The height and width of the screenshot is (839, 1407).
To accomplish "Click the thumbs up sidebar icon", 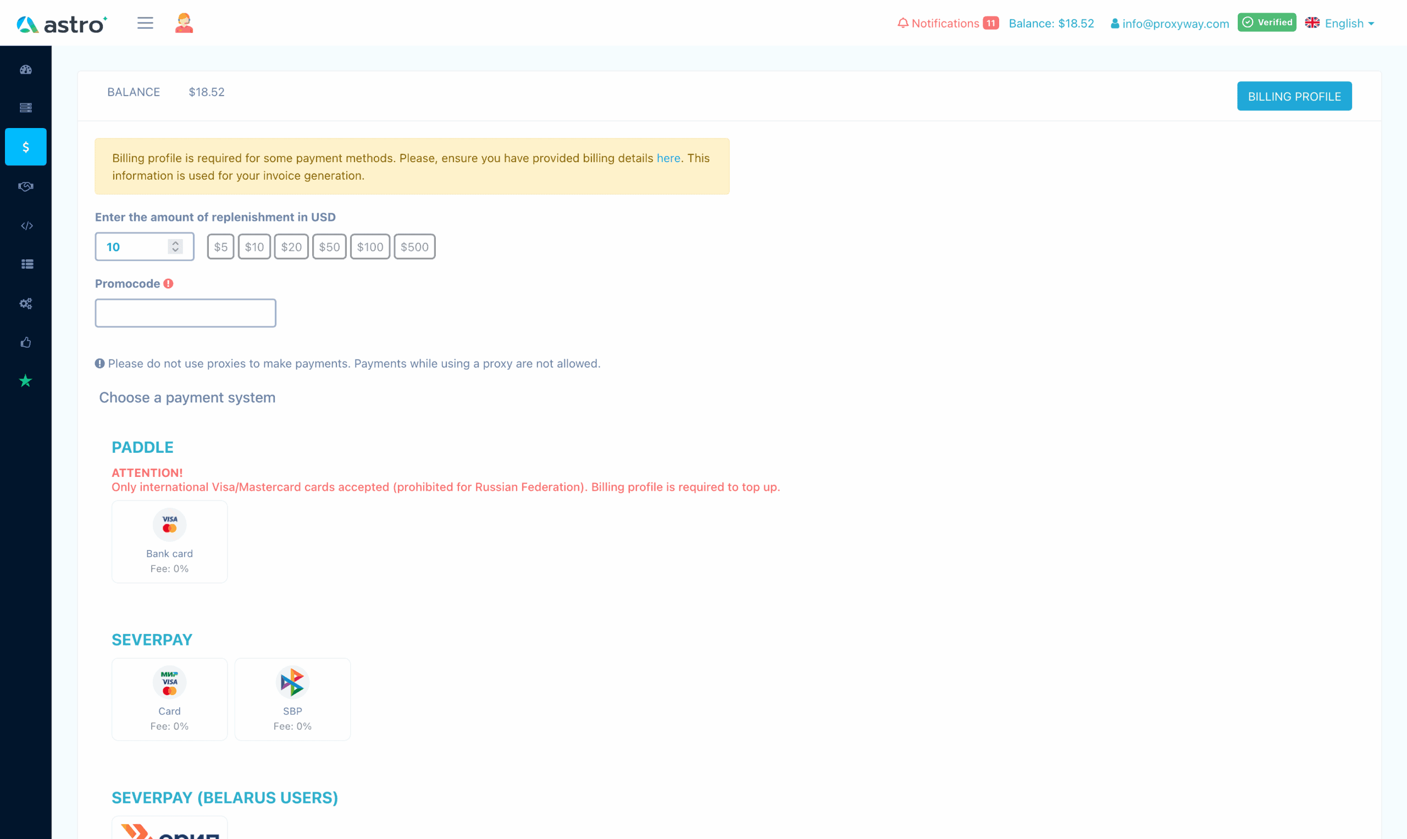I will (25, 342).
